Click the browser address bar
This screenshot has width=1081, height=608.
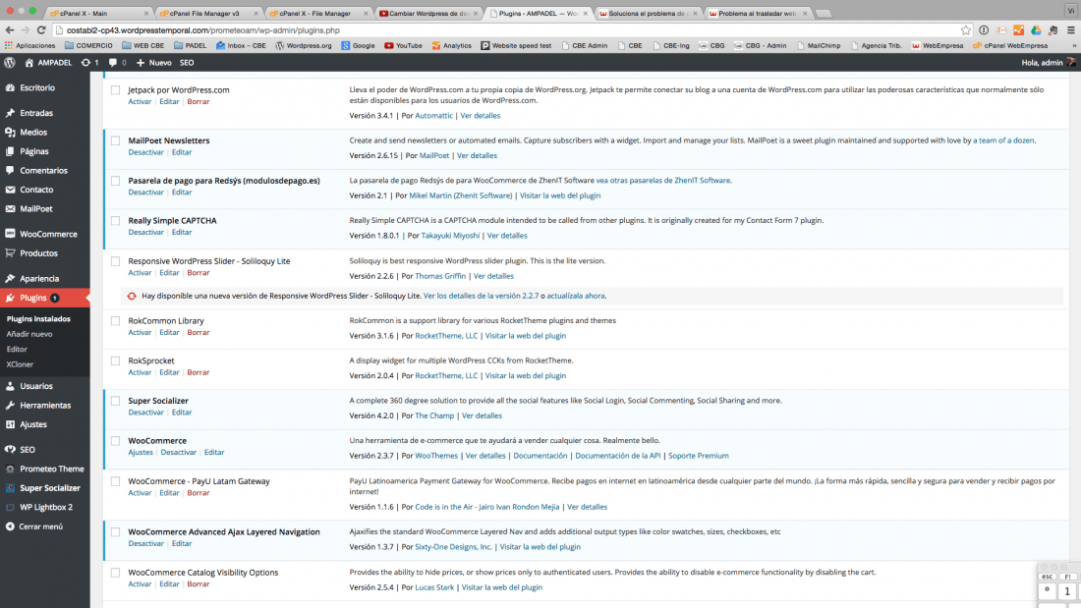[507, 30]
